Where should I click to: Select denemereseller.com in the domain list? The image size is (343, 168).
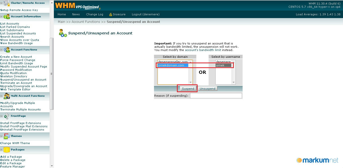pos(173,62)
